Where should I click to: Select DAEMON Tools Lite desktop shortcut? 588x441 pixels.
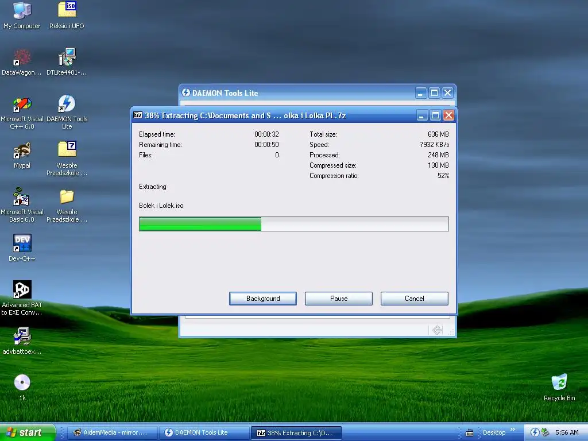click(x=67, y=113)
